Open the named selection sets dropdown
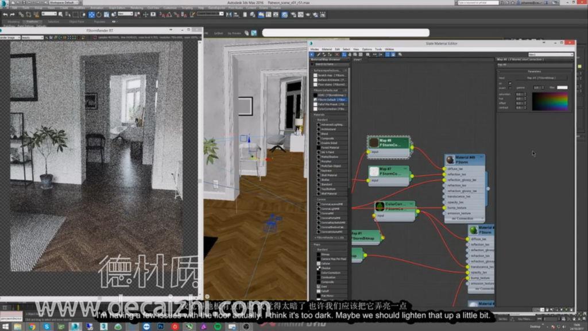 pyautogui.click(x=210, y=14)
